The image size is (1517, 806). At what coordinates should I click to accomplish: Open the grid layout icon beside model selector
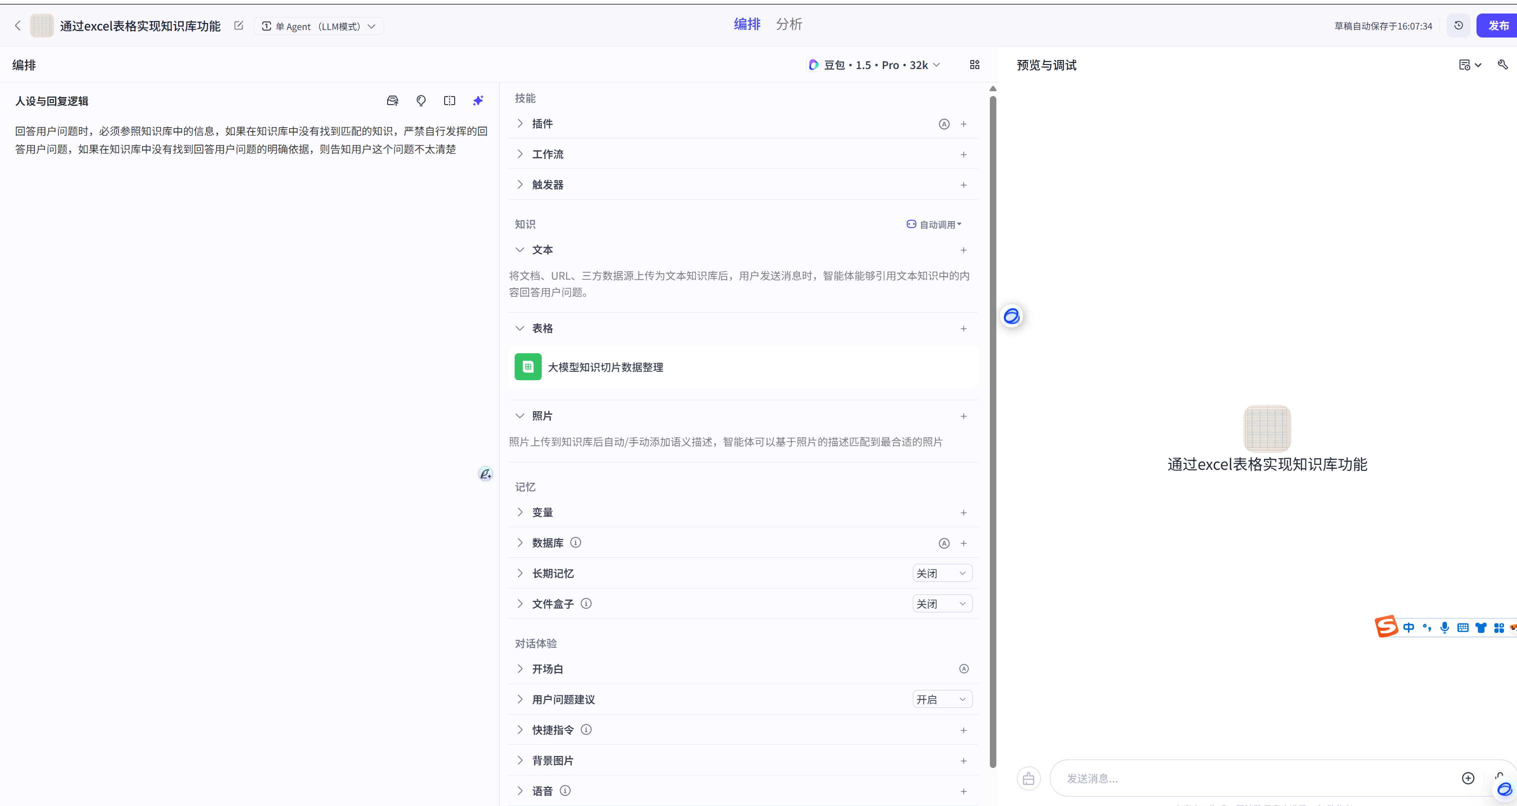(x=974, y=65)
